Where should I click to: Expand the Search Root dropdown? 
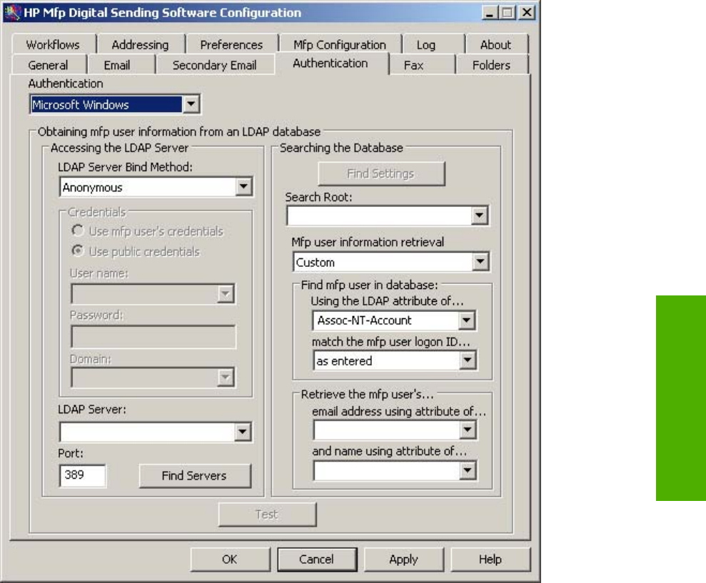coord(479,216)
